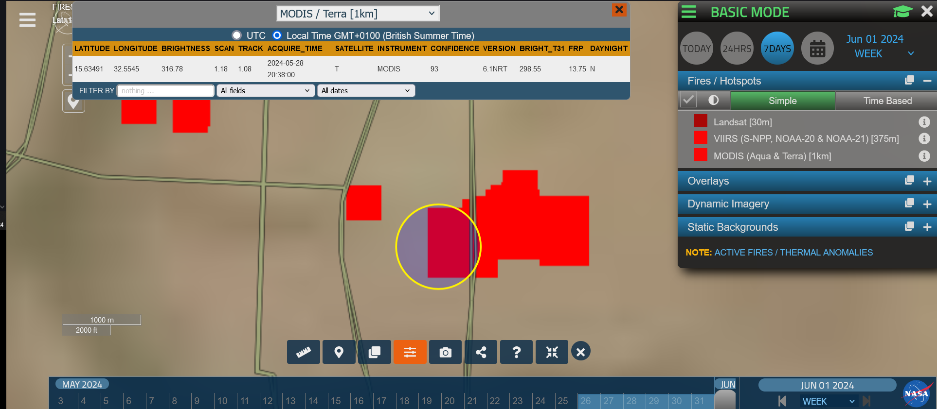The height and width of the screenshot is (409, 937).
Task: Click the graduation cap tutorial icon
Action: [902, 12]
